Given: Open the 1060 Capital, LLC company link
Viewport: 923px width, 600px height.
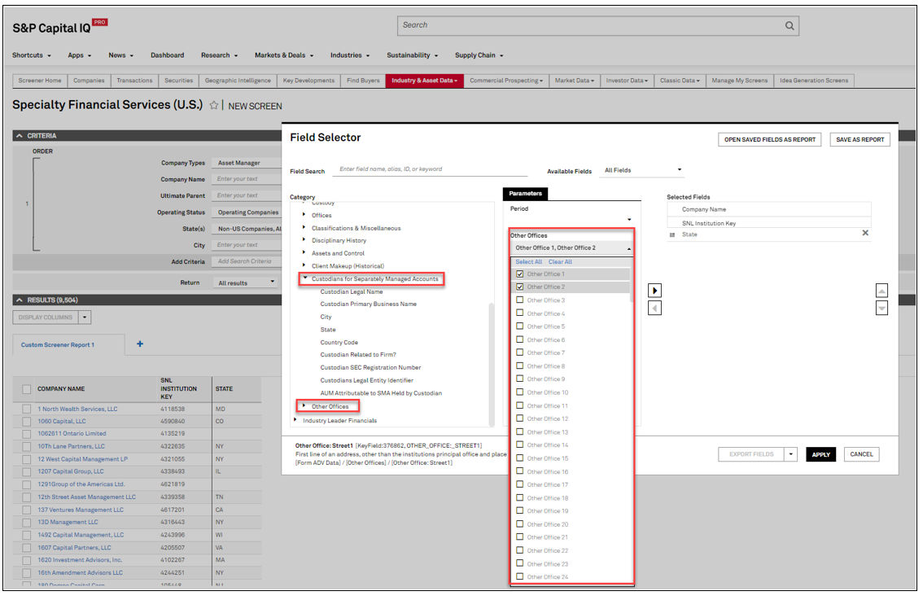Looking at the screenshot, I should (62, 421).
